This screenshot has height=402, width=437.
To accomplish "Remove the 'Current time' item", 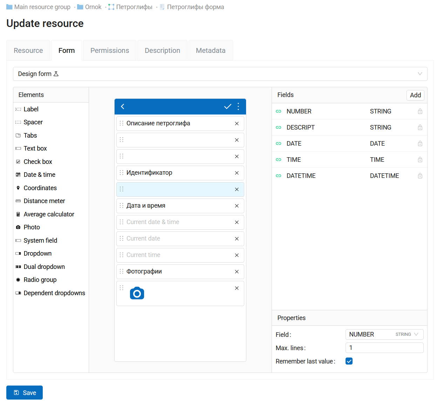I will pyautogui.click(x=237, y=255).
